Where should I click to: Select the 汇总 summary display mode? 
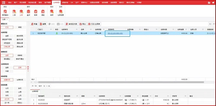(7, 27)
